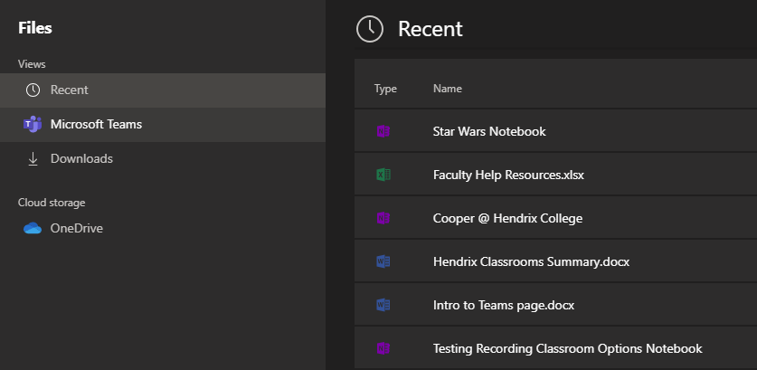The width and height of the screenshot is (757, 370).
Task: Click the Microsoft Teams logo icon
Action: click(33, 125)
